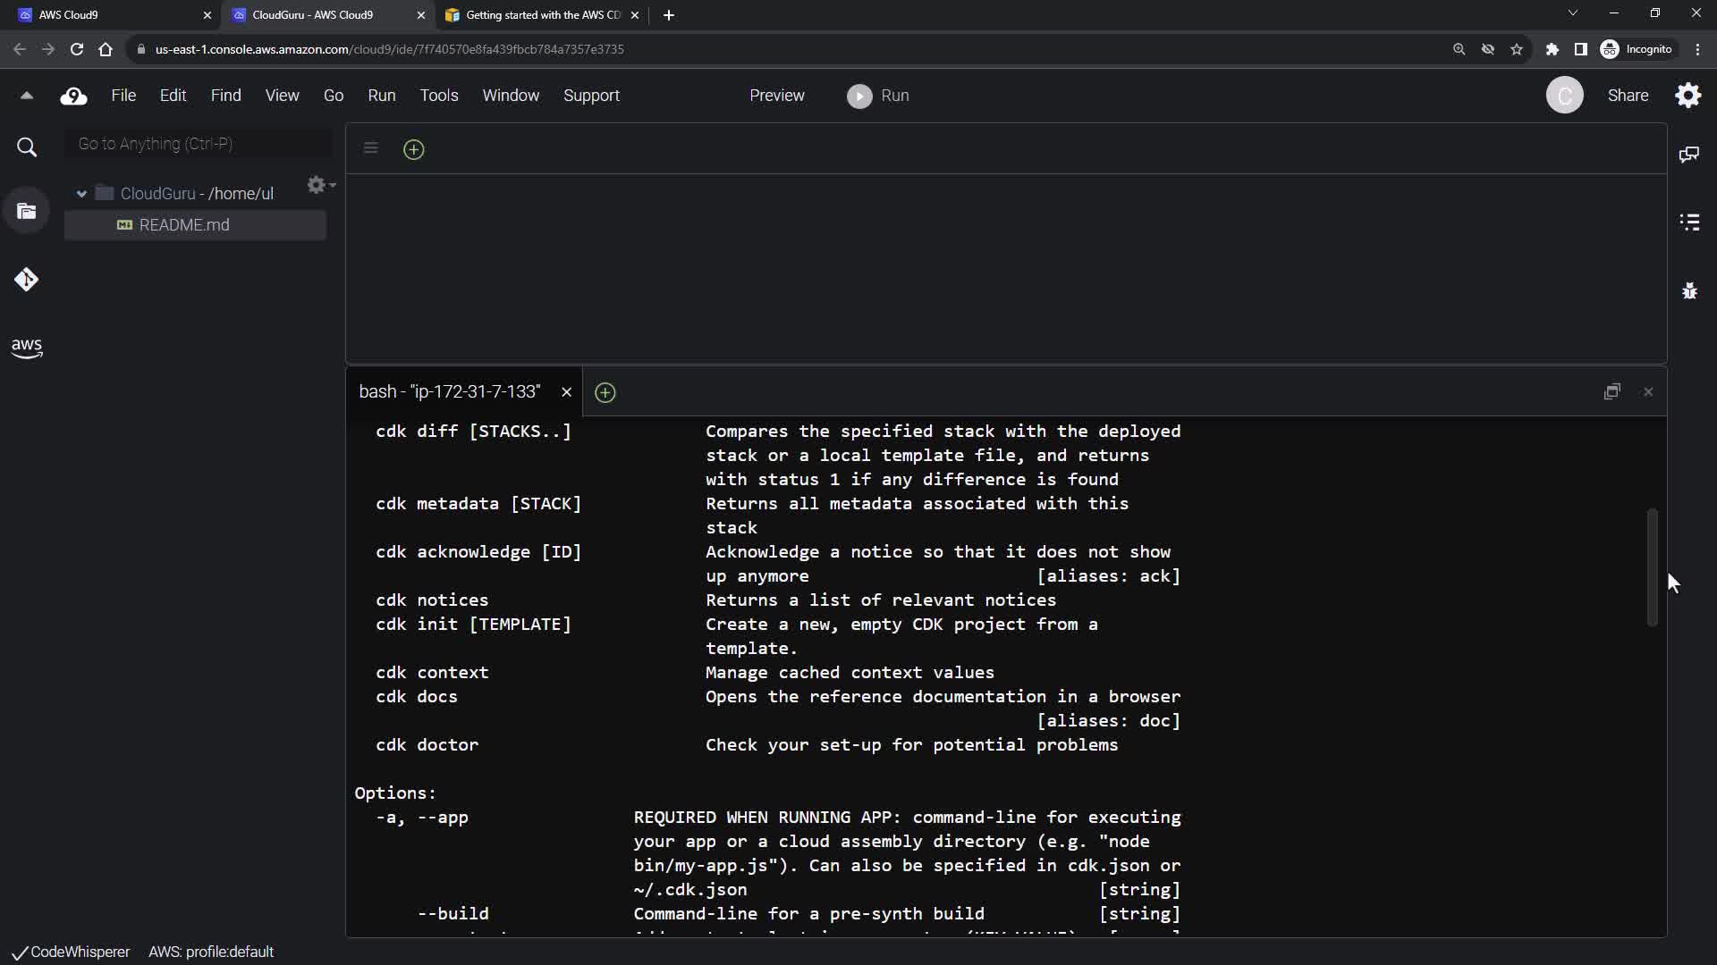Open the Collaborate chat panel icon
This screenshot has height=965, width=1717.
point(1689,155)
